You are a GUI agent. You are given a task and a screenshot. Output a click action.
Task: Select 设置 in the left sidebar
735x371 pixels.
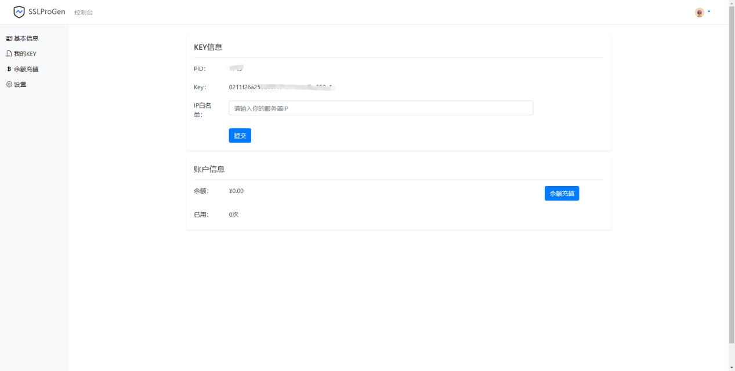tap(21, 84)
